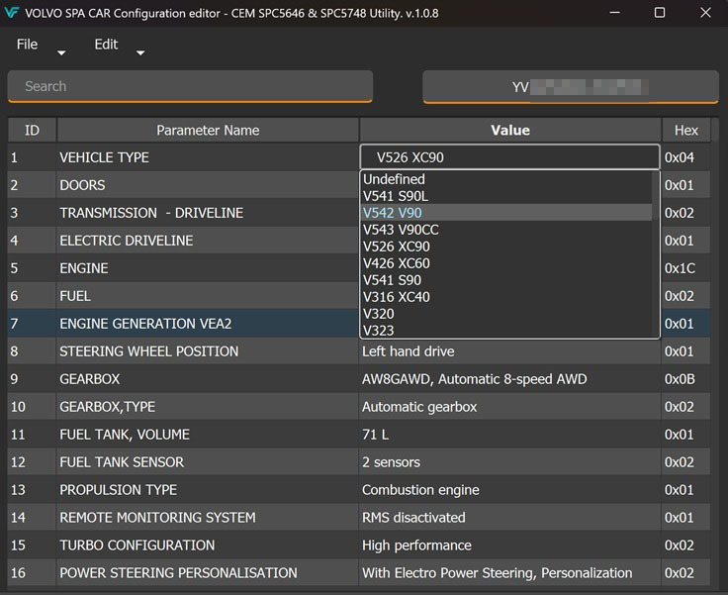Viewport: 728px width, 595px height.
Task: Click the High performance value
Action: (509, 545)
